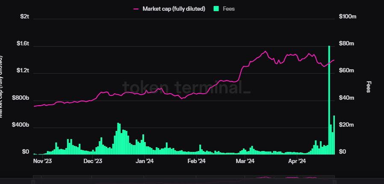Click the Jan '24 x-axis label
The width and height of the screenshot is (384, 184).
[x=145, y=161]
